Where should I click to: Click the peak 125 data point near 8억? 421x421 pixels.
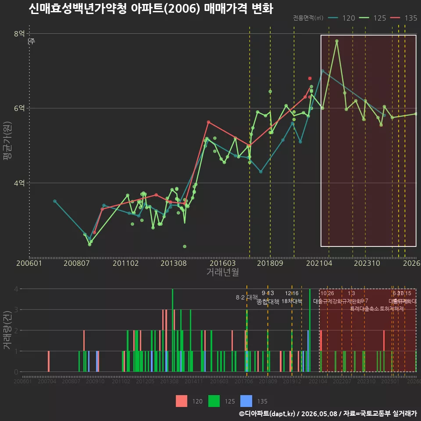pyautogui.click(x=337, y=41)
